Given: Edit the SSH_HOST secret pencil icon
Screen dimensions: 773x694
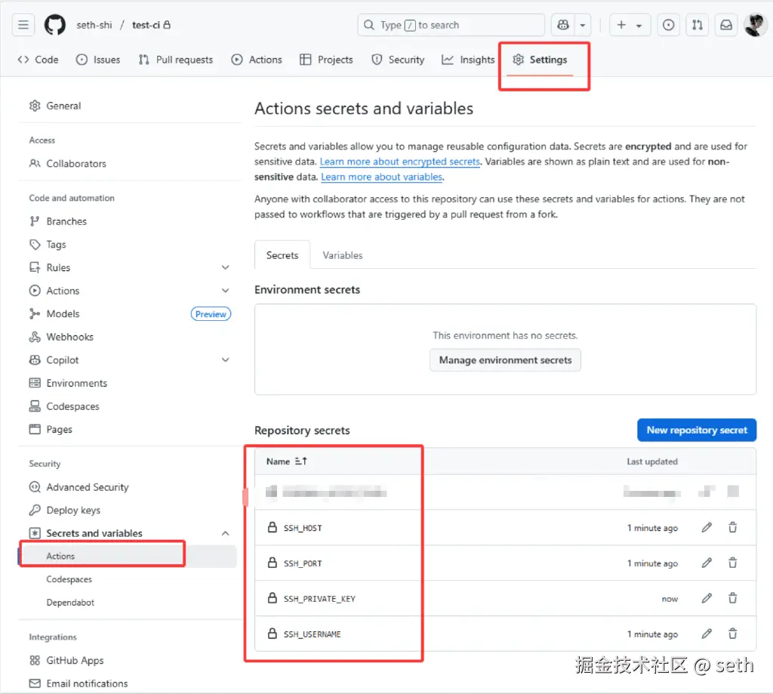Looking at the screenshot, I should tap(707, 528).
